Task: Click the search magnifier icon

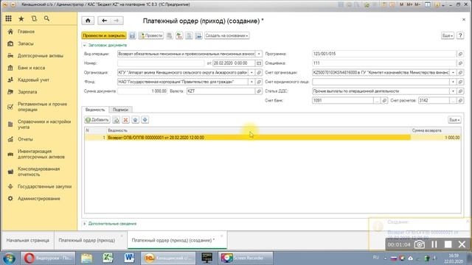Action: [46, 18]
